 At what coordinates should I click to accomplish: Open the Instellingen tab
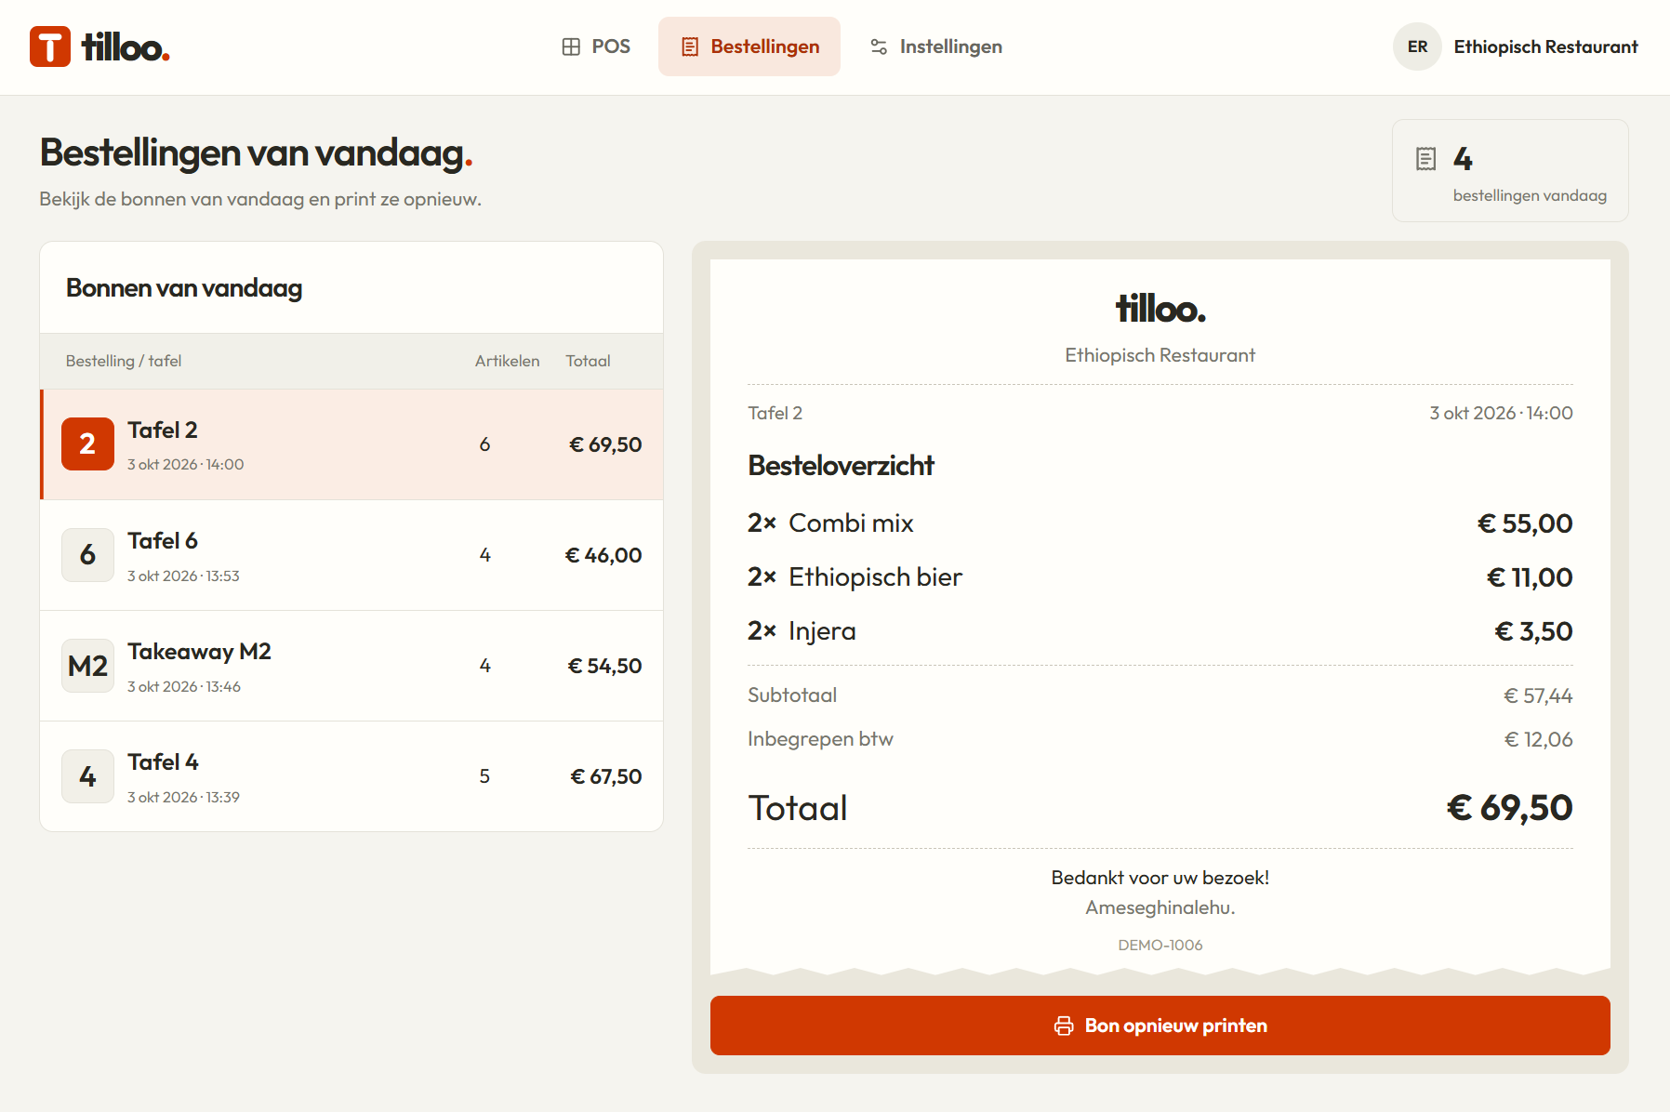[935, 46]
